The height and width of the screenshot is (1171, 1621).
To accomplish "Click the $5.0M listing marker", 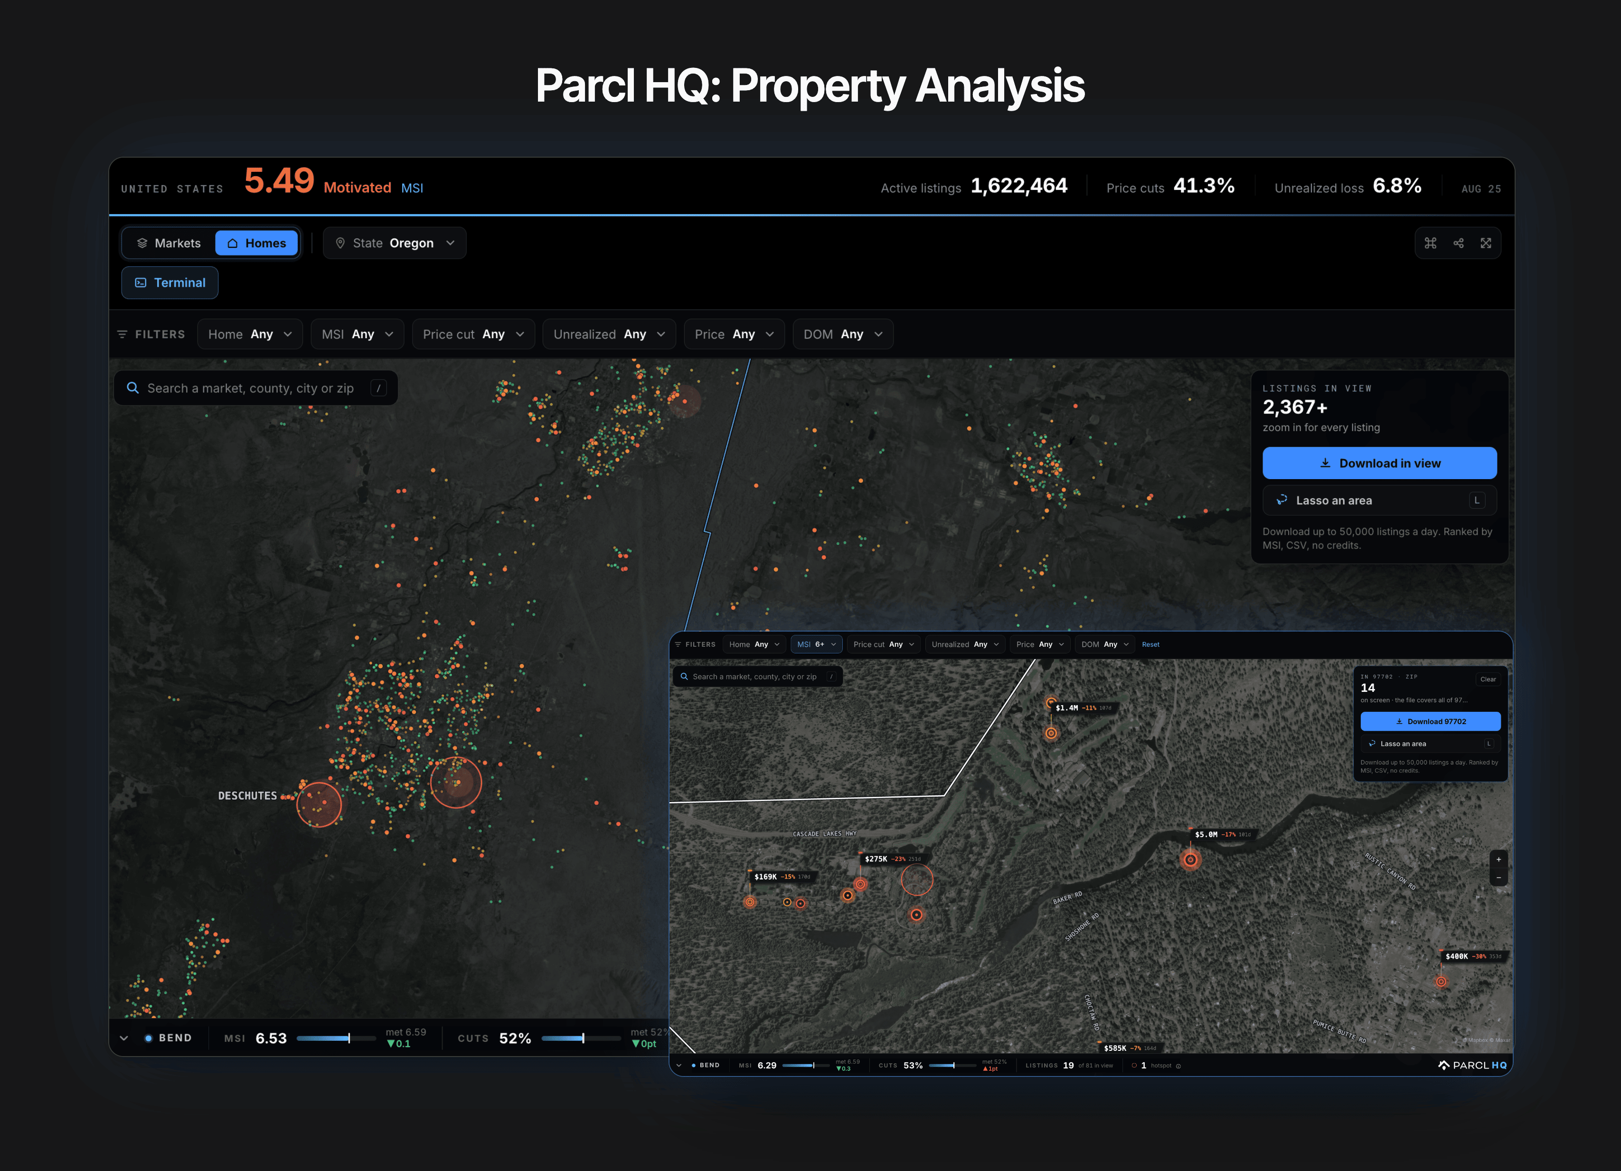I will pos(1190,860).
